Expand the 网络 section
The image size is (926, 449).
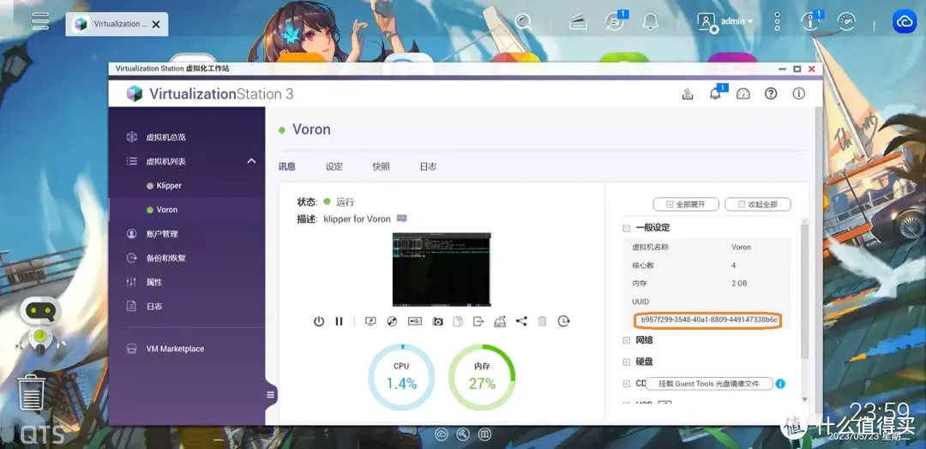(x=626, y=340)
